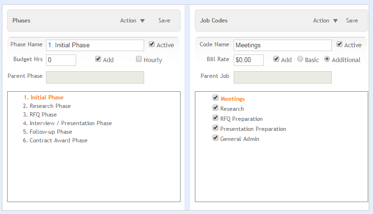Uncheck the RFQ Preparation checkbox
373x214 pixels.
[x=215, y=118]
